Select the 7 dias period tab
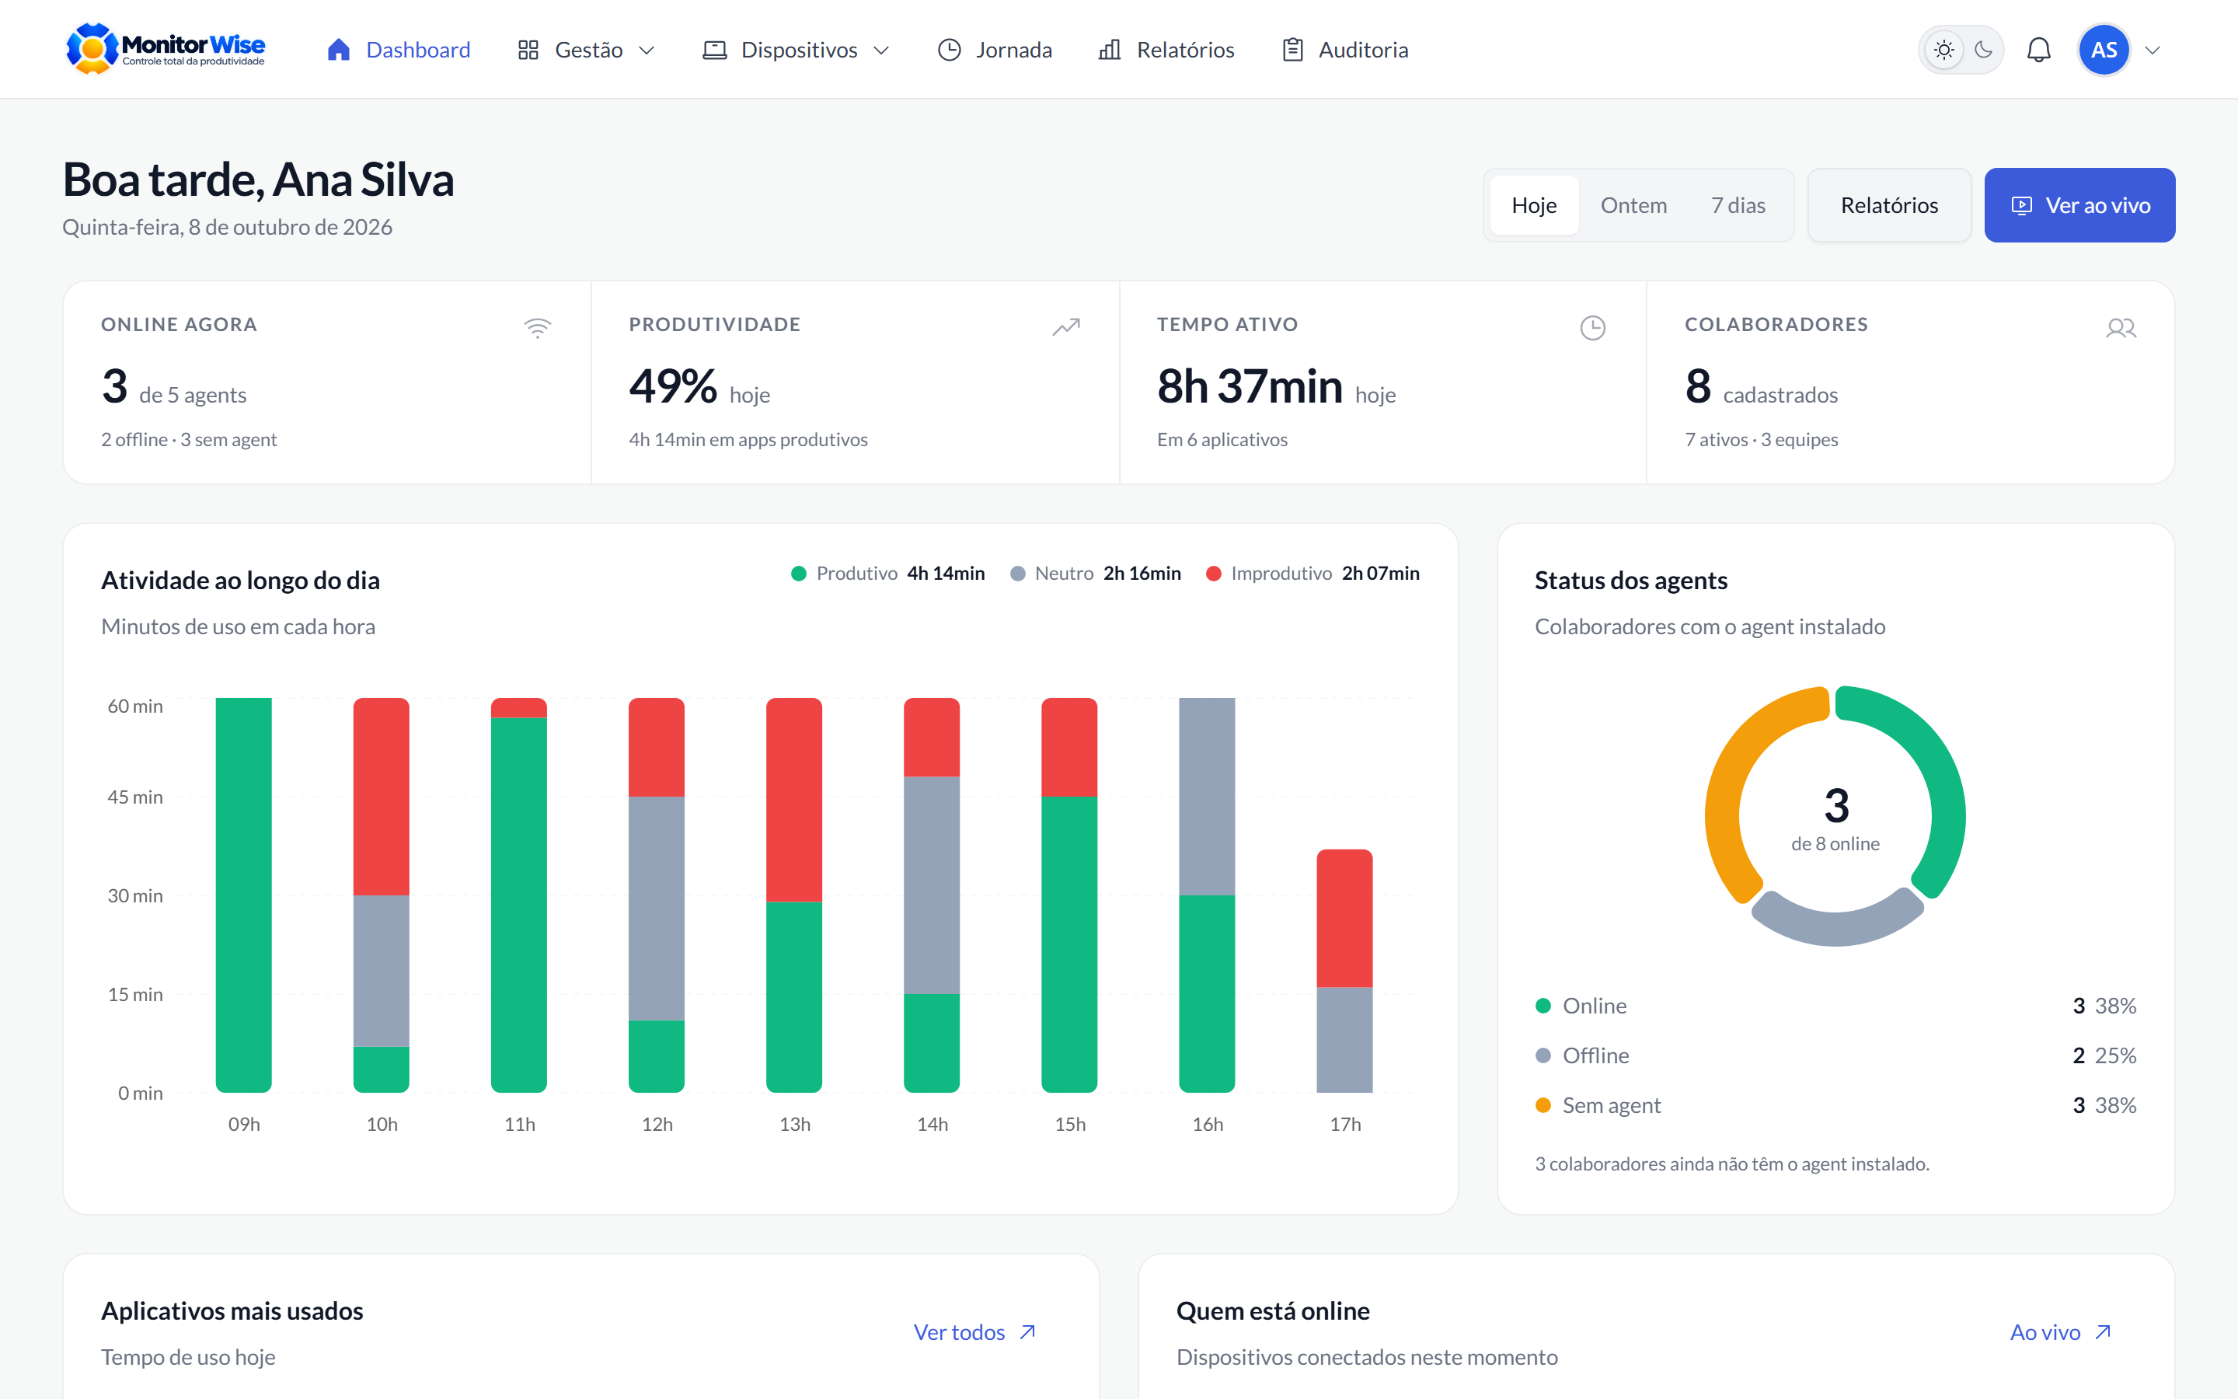 [x=1738, y=205]
